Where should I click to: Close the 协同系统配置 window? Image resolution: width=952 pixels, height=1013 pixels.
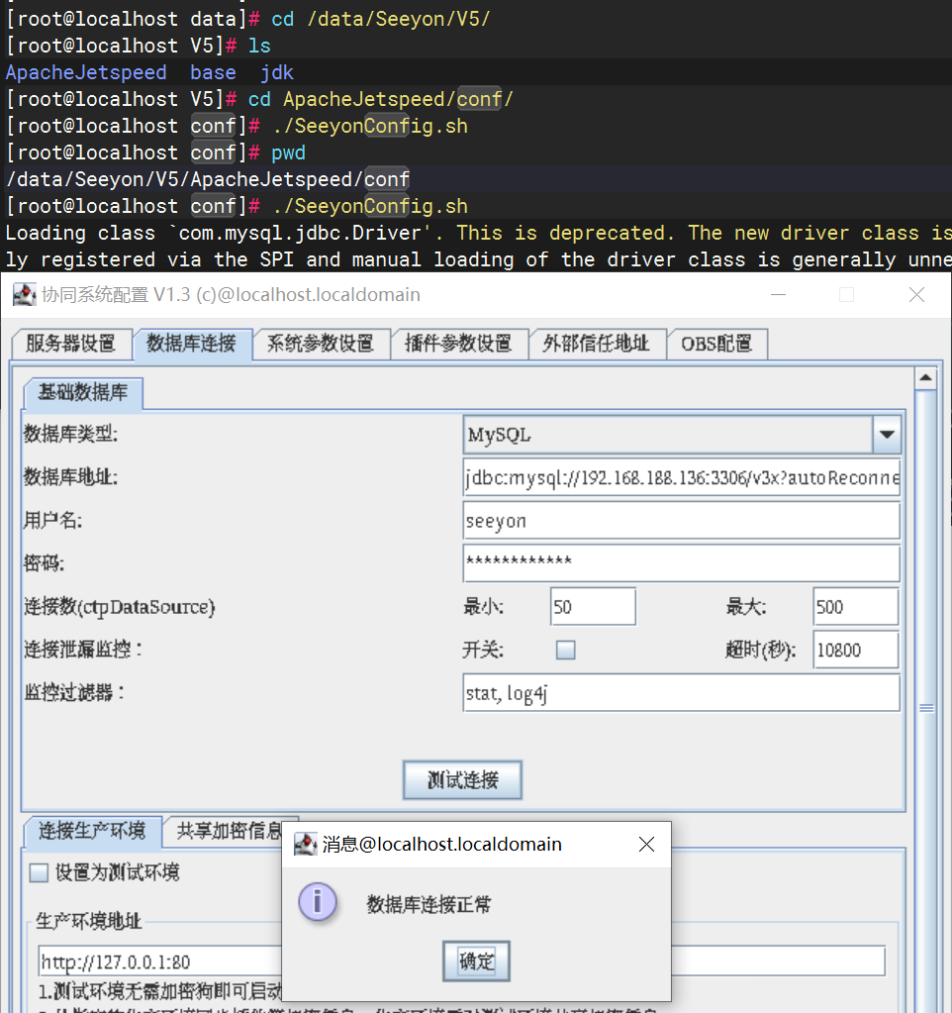(916, 295)
